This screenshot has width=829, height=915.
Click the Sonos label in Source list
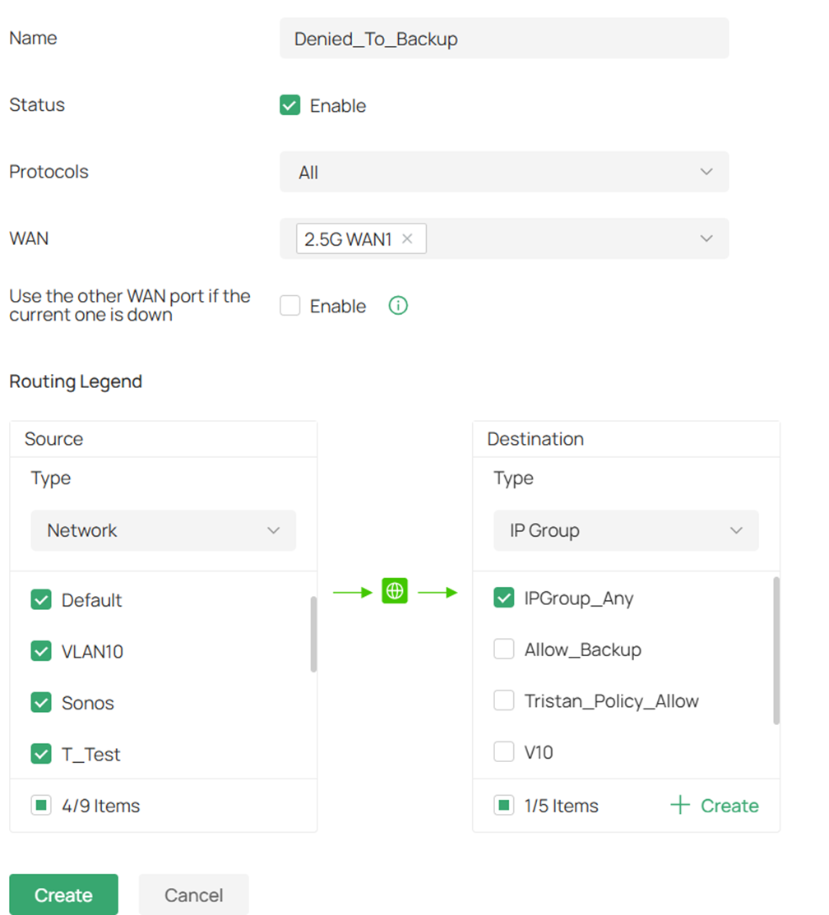click(x=87, y=703)
